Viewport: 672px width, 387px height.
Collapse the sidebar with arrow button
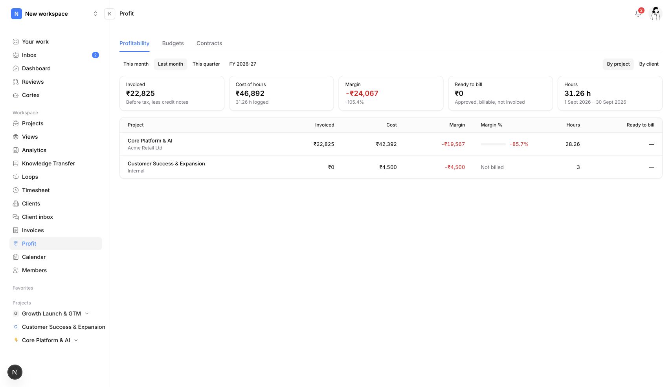point(110,14)
